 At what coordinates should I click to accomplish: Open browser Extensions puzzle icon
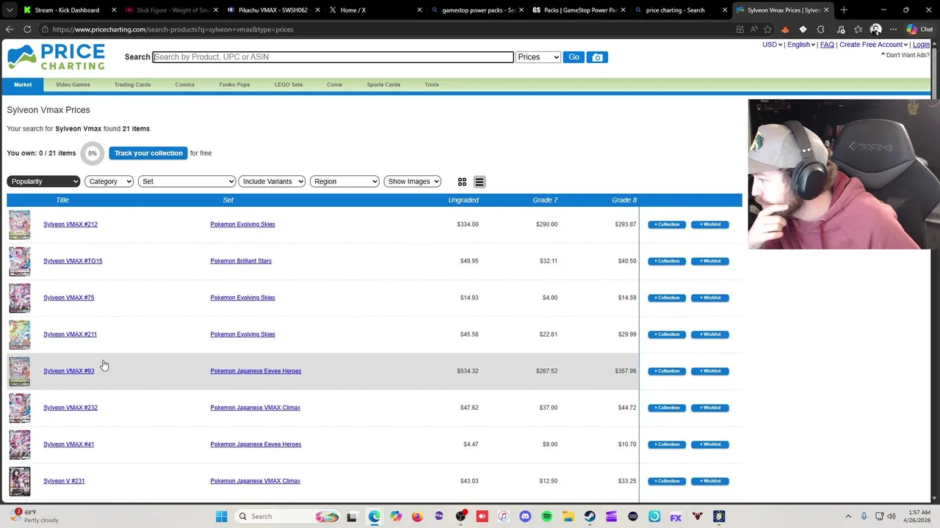pos(820,29)
